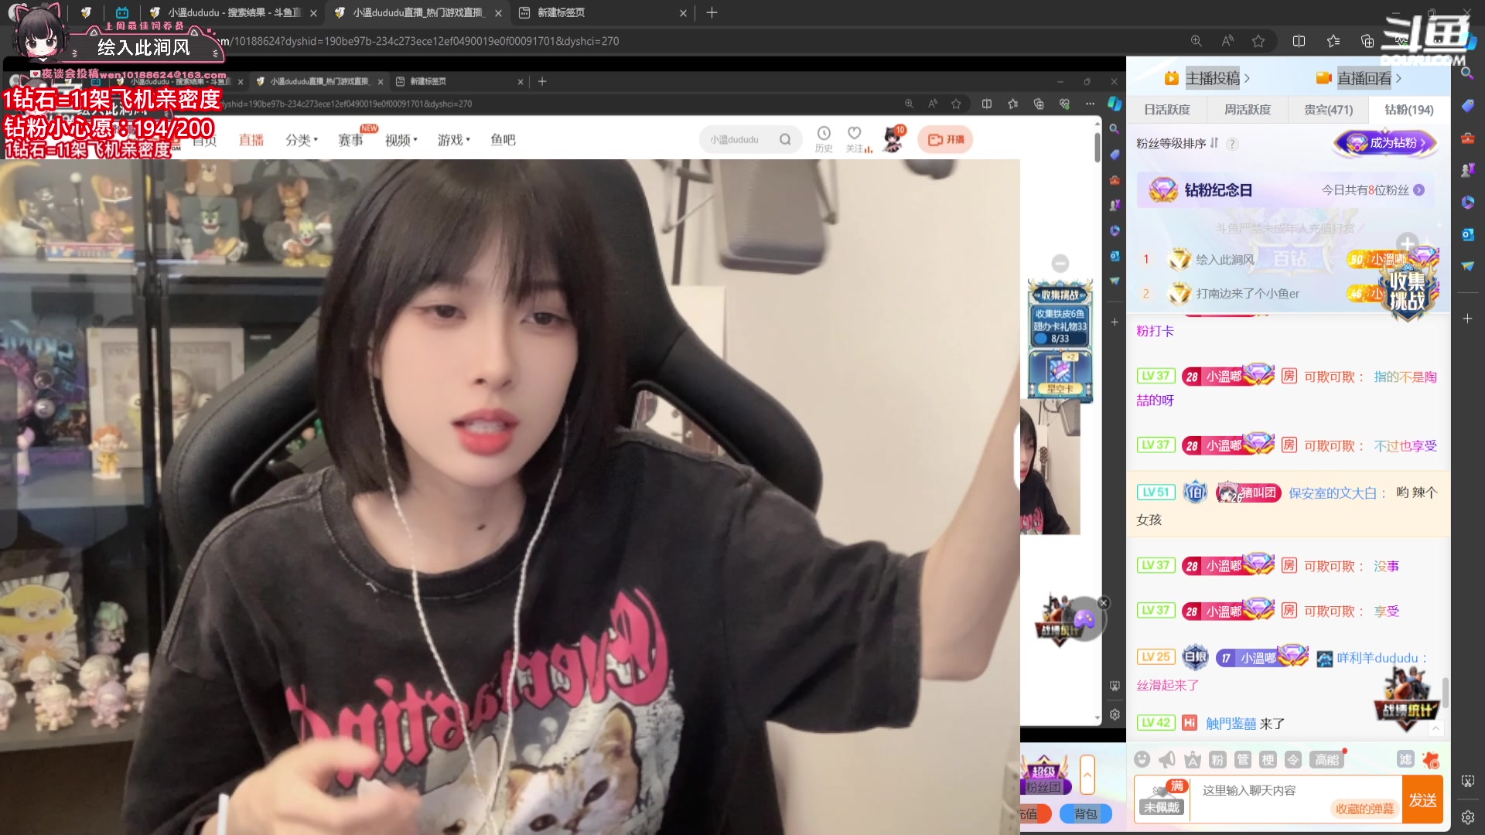Click the chat list scrollbar thumb
The image size is (1485, 835).
(1445, 693)
